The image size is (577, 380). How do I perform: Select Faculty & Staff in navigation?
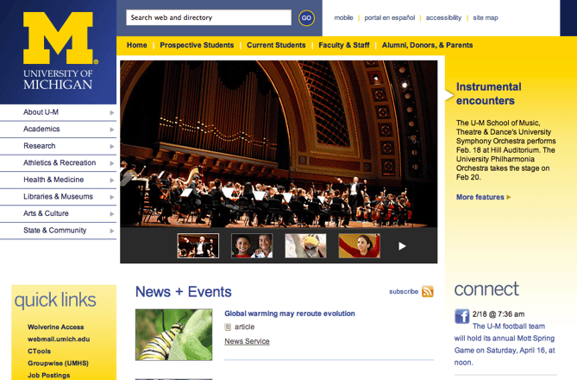[x=343, y=45]
